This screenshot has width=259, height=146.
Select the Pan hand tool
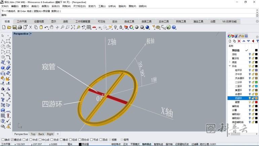tap(52, 27)
